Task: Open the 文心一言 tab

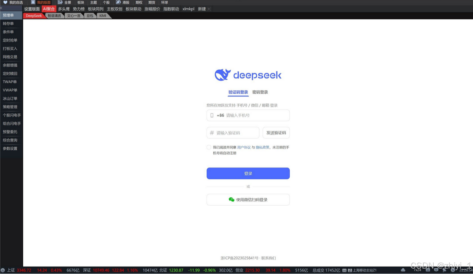Action: [x=74, y=16]
